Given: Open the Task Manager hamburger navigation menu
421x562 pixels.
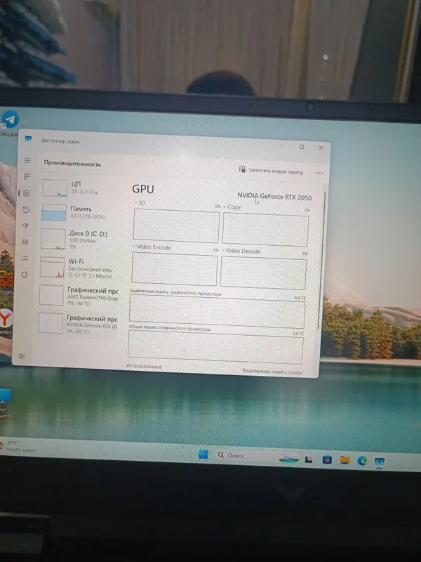Looking at the screenshot, I should (x=27, y=160).
